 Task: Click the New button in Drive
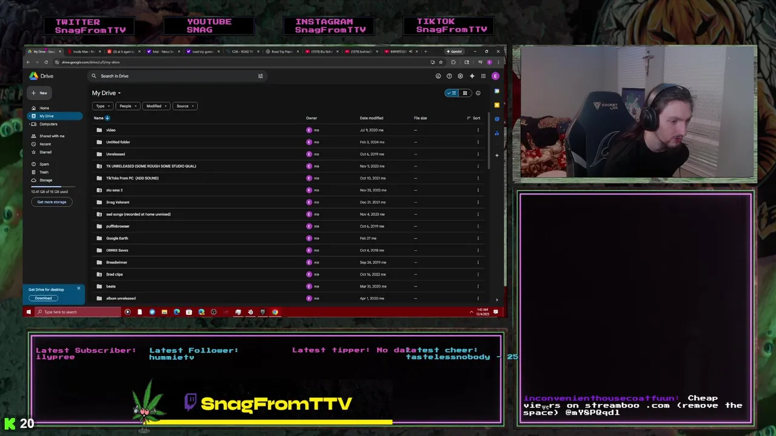pos(39,93)
